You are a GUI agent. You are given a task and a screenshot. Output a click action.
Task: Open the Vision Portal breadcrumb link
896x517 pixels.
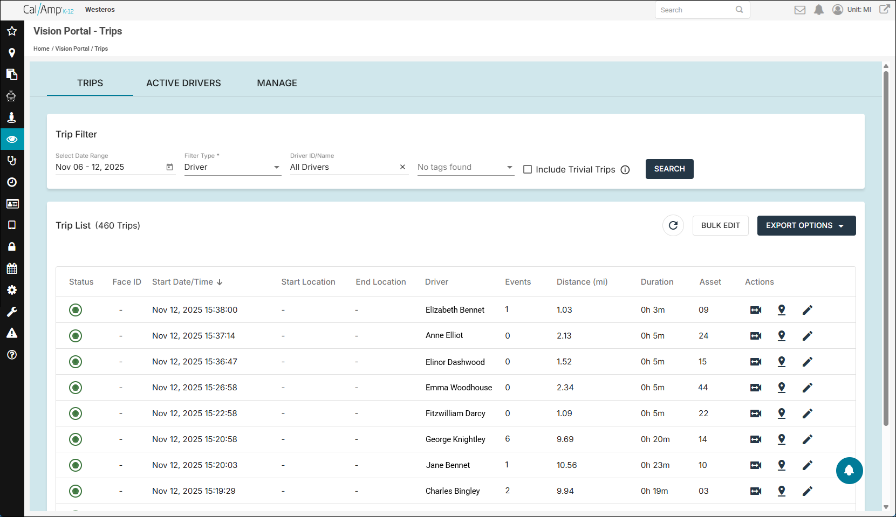(x=72, y=49)
